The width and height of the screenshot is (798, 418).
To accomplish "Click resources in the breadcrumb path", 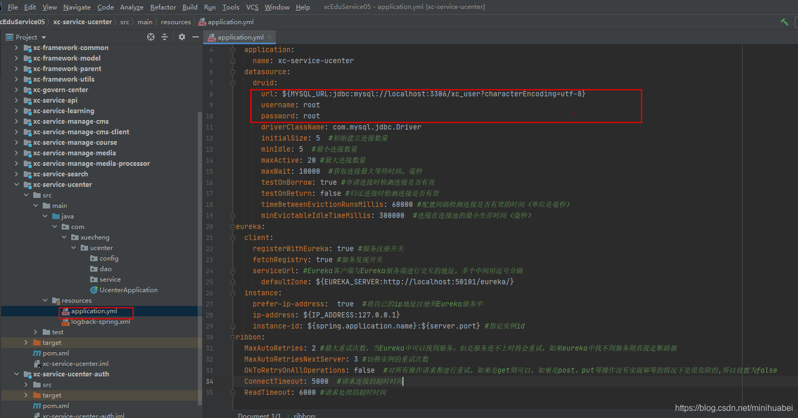I will [176, 22].
